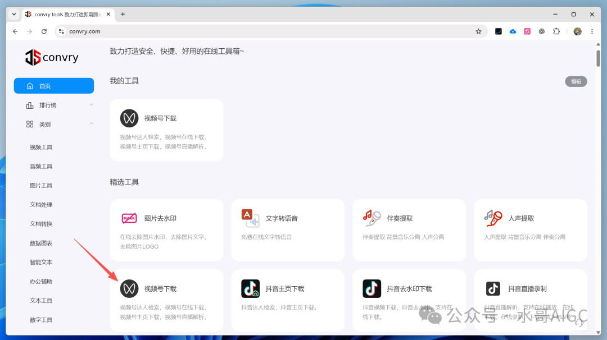Open the tab search dropdown
The width and height of the screenshot is (607, 340).
pyautogui.click(x=14, y=14)
